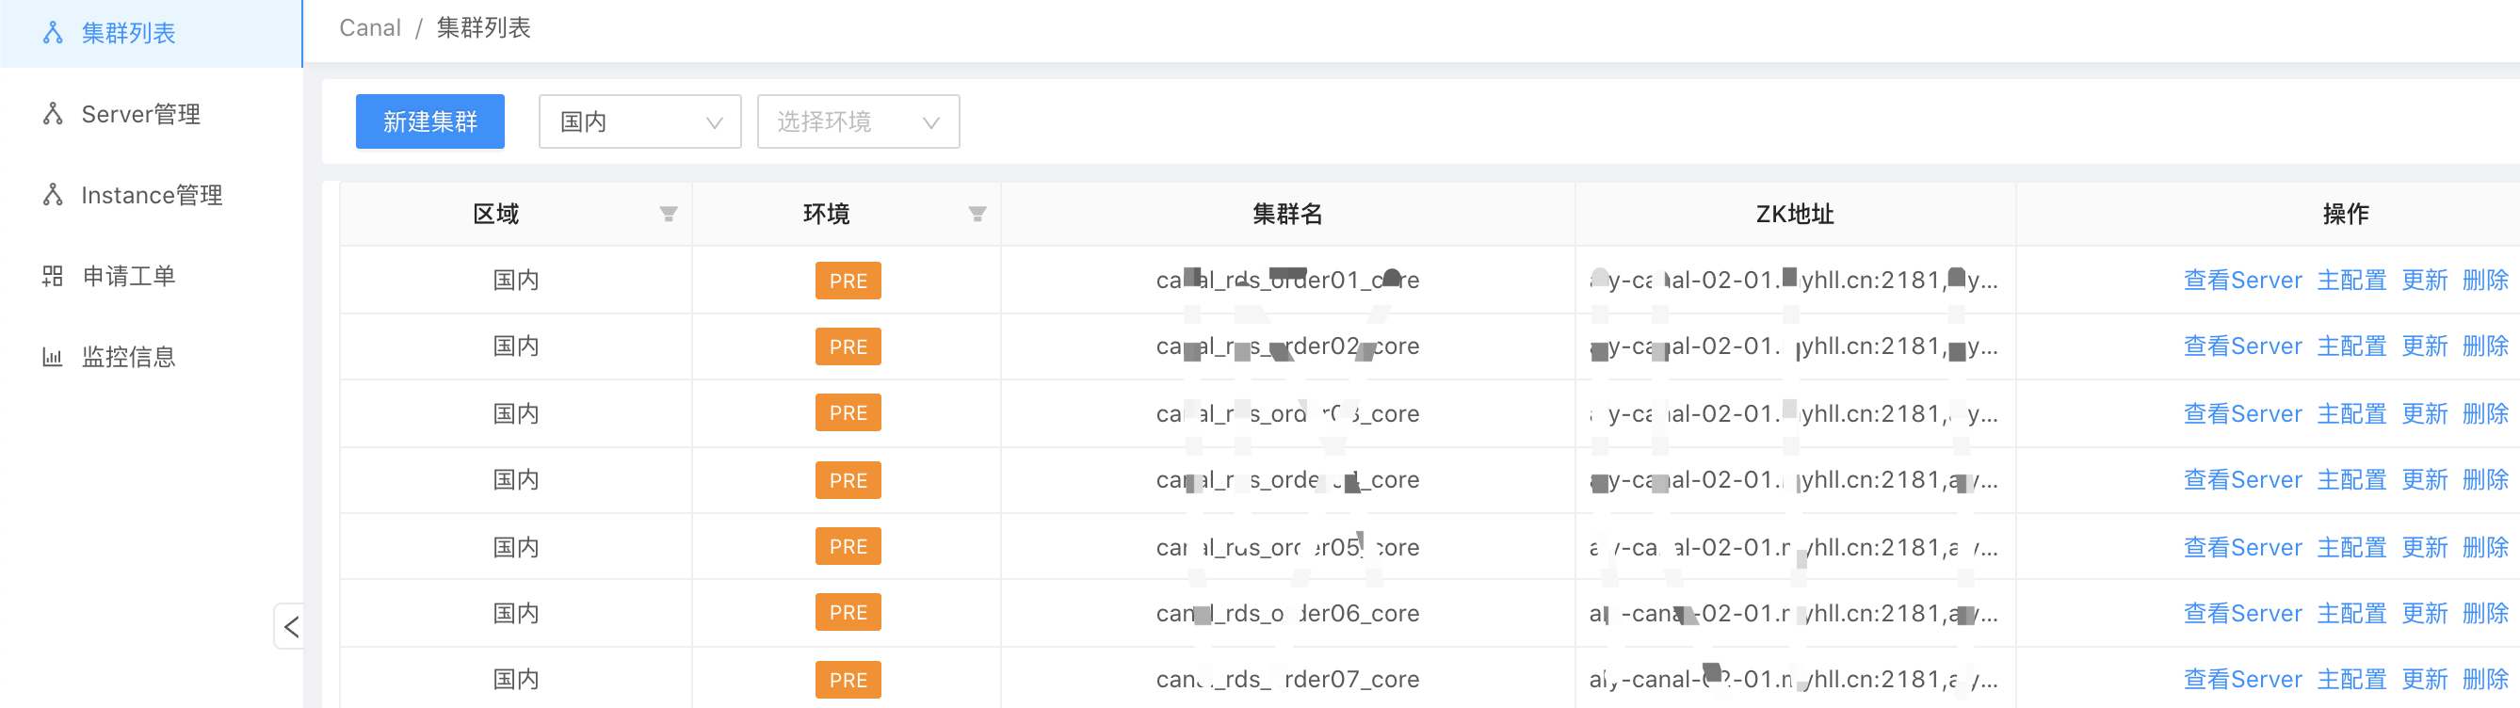Viewport: 2520px width, 708px height.
Task: Open the 区域 column filter icon
Action: click(x=669, y=214)
